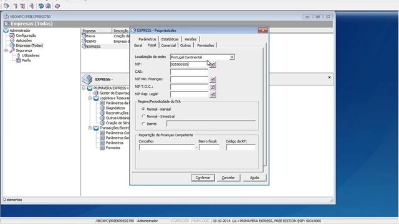The width and height of the screenshot is (399, 224).
Task: Click into the NIF Min. Finanças field
Action: pos(189,80)
